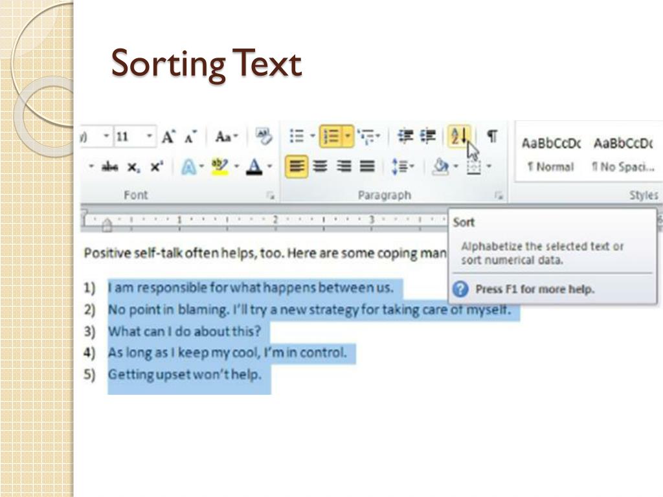Open the Shading color dropdown arrow

point(456,166)
